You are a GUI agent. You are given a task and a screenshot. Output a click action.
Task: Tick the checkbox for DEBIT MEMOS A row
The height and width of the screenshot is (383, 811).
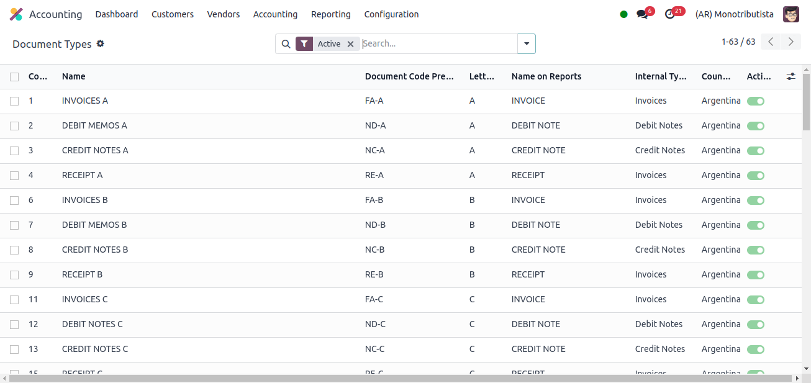click(14, 126)
